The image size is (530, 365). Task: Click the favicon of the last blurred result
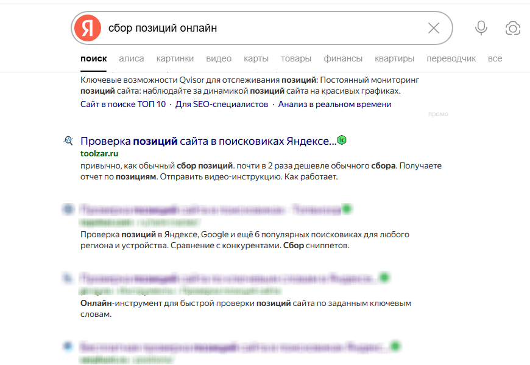pyautogui.click(x=69, y=346)
